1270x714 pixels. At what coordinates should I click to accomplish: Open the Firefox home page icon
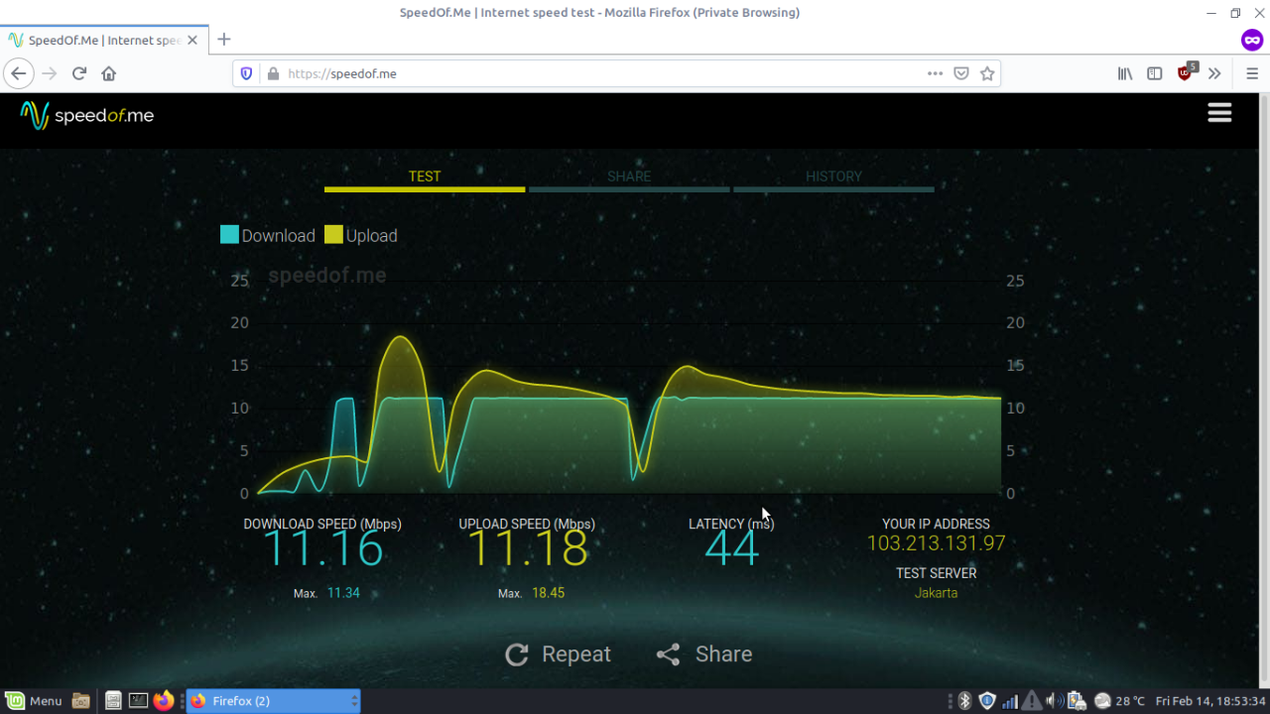pos(109,73)
